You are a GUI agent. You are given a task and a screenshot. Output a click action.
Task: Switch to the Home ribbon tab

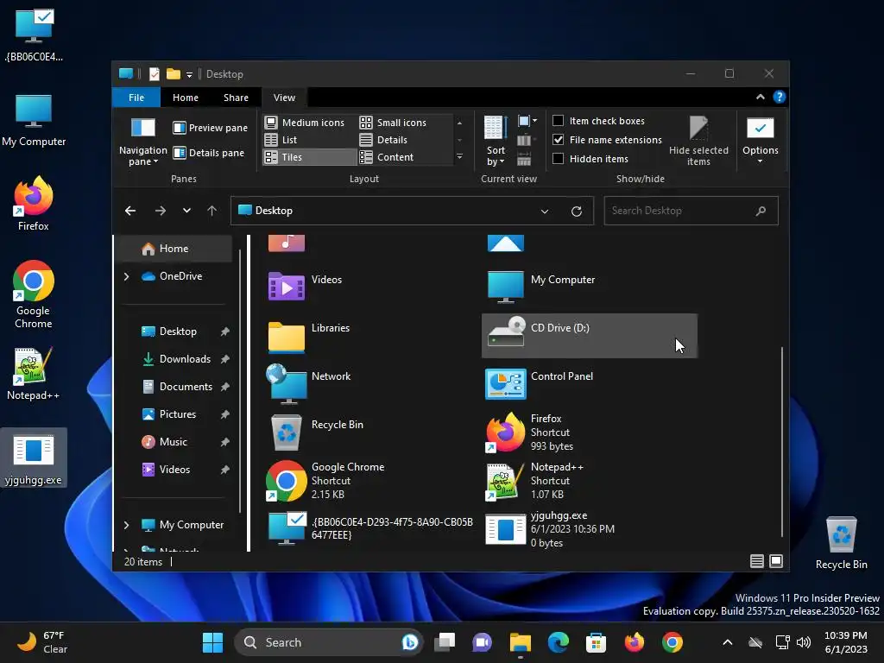(x=186, y=98)
